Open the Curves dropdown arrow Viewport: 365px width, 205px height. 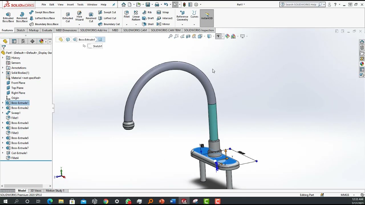(194, 24)
